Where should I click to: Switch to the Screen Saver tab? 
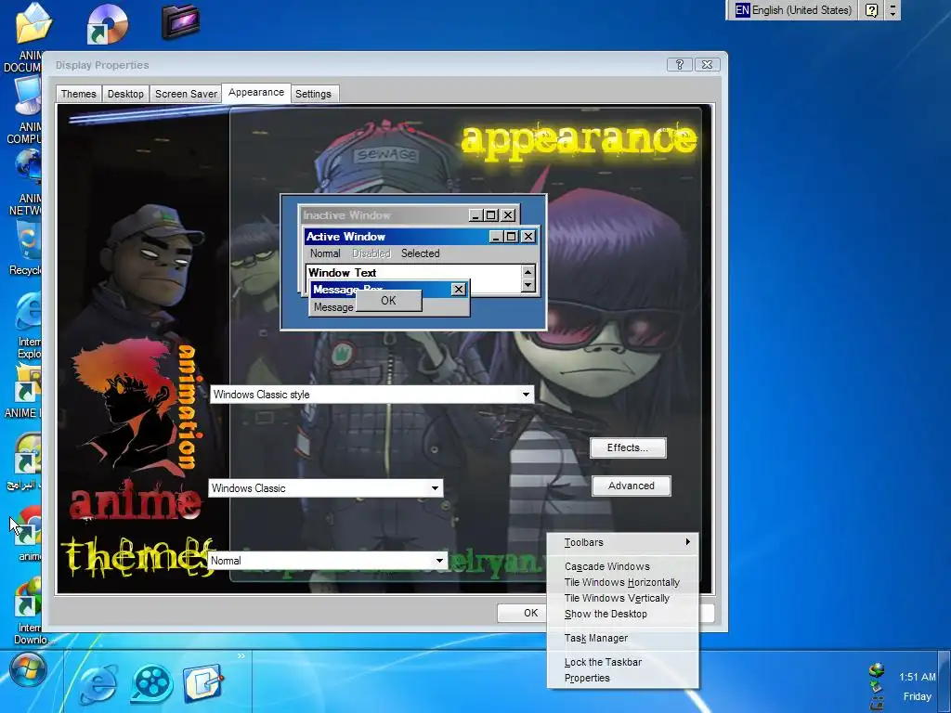(186, 94)
